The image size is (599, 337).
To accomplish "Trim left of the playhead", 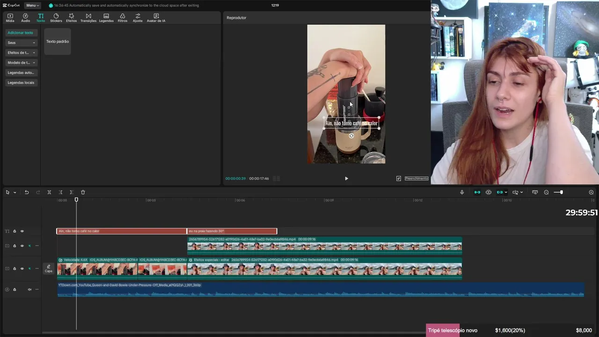I will click(60, 192).
